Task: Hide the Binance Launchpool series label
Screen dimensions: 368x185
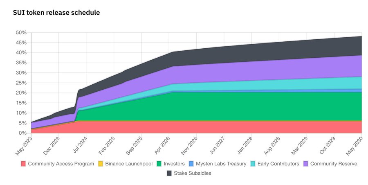Action: pos(129,164)
